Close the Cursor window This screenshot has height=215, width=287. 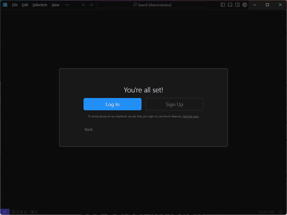(x=280, y=5)
